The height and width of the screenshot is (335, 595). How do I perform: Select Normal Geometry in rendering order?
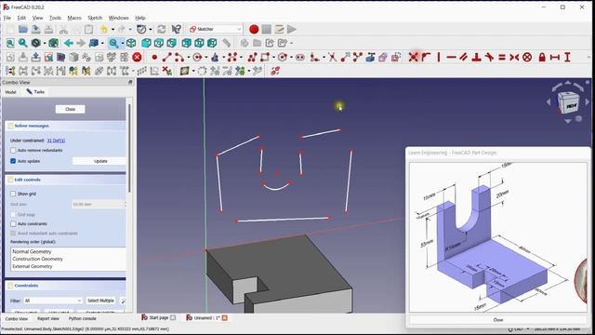[32, 251]
